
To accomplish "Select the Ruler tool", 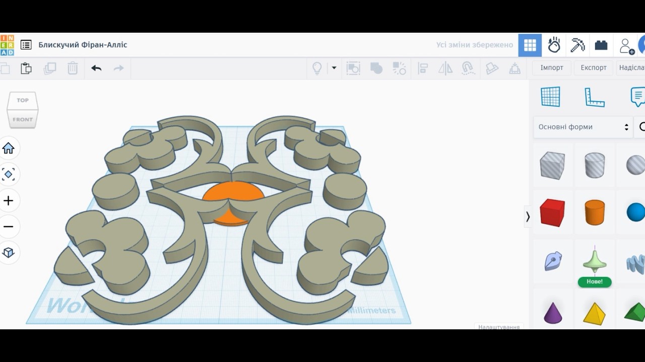I will tap(595, 97).
